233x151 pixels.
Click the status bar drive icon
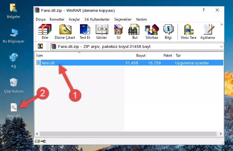(x=37, y=141)
